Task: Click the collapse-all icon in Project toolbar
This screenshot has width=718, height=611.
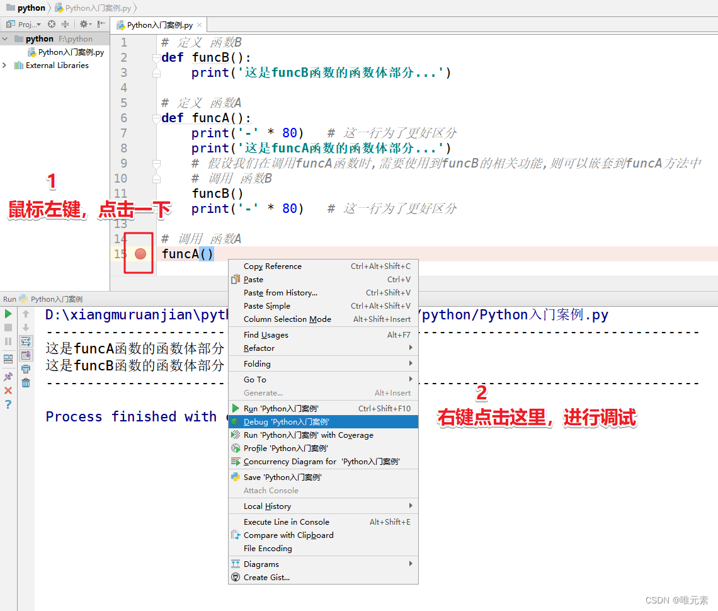Action: [x=66, y=24]
